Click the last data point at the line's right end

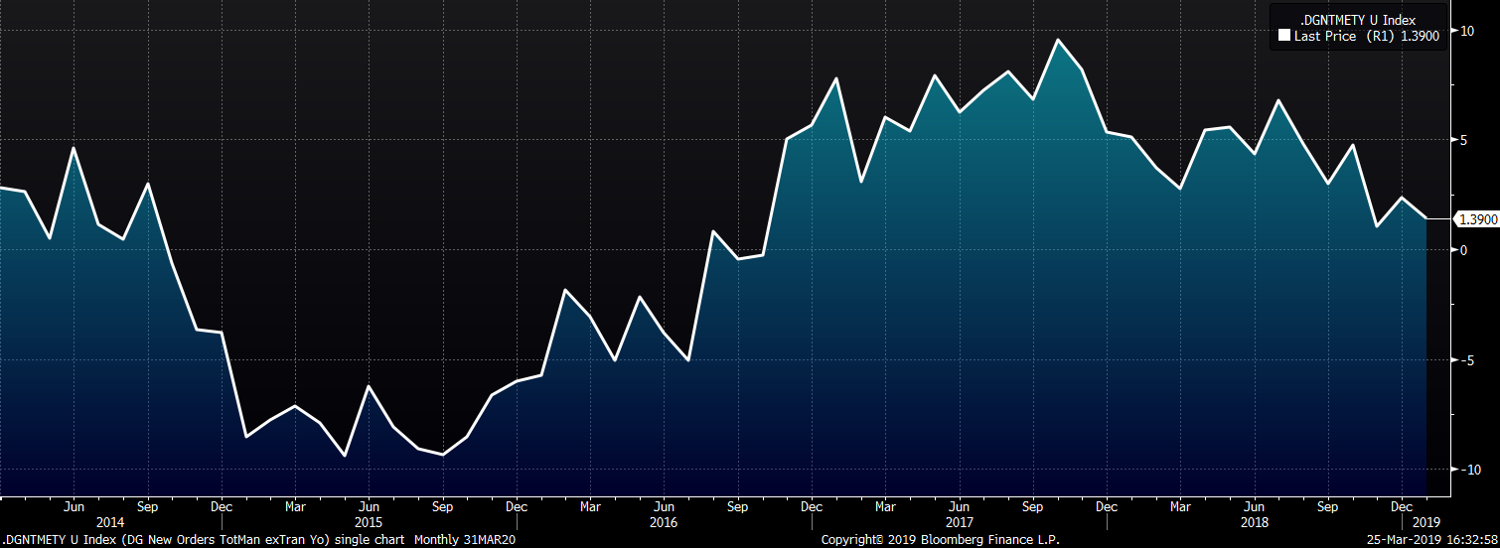(1426, 218)
